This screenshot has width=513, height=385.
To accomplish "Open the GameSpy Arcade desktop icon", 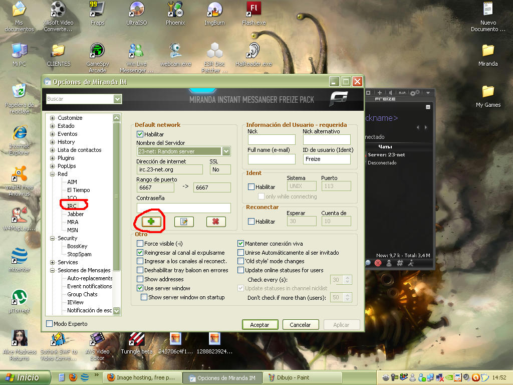I will pos(97,58).
